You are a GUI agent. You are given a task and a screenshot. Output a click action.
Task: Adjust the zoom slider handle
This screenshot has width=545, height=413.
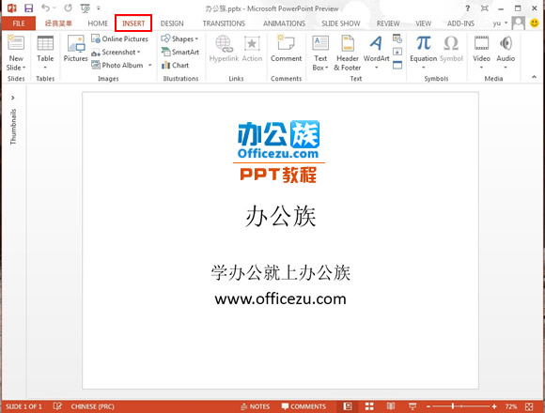[453, 406]
